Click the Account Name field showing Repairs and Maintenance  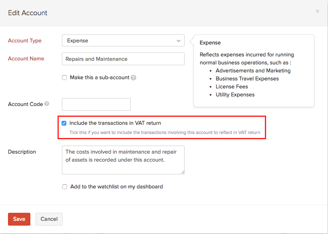tap(123, 58)
